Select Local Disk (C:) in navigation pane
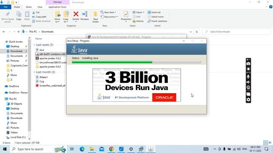Screen dimensions: 273x153 pyautogui.click(x=18, y=137)
